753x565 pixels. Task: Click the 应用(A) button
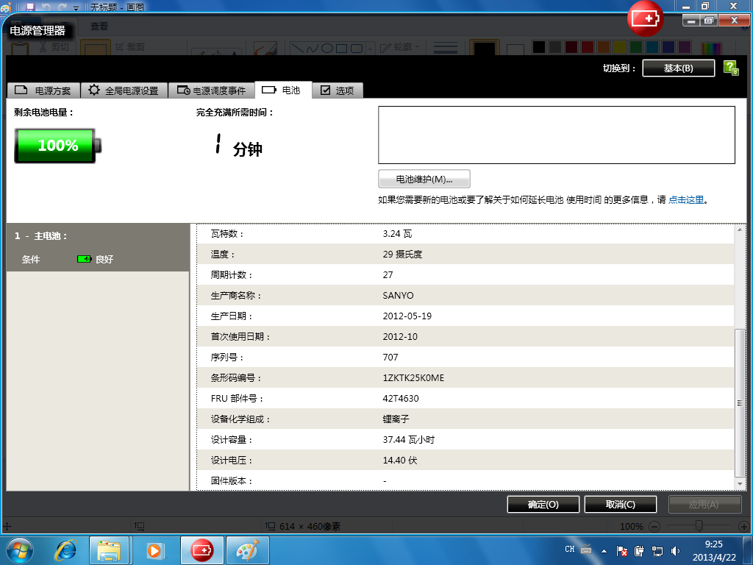click(704, 505)
